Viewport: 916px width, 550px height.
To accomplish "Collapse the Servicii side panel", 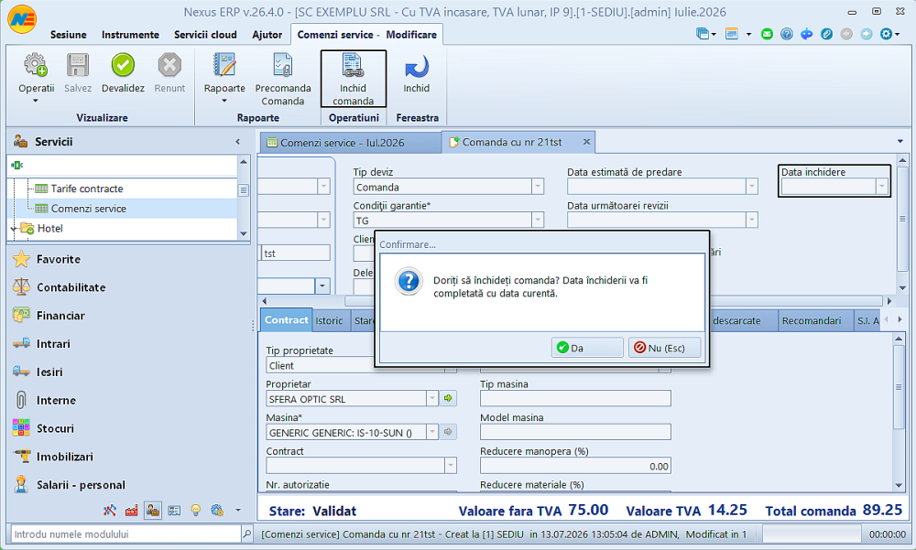I will tap(238, 141).
